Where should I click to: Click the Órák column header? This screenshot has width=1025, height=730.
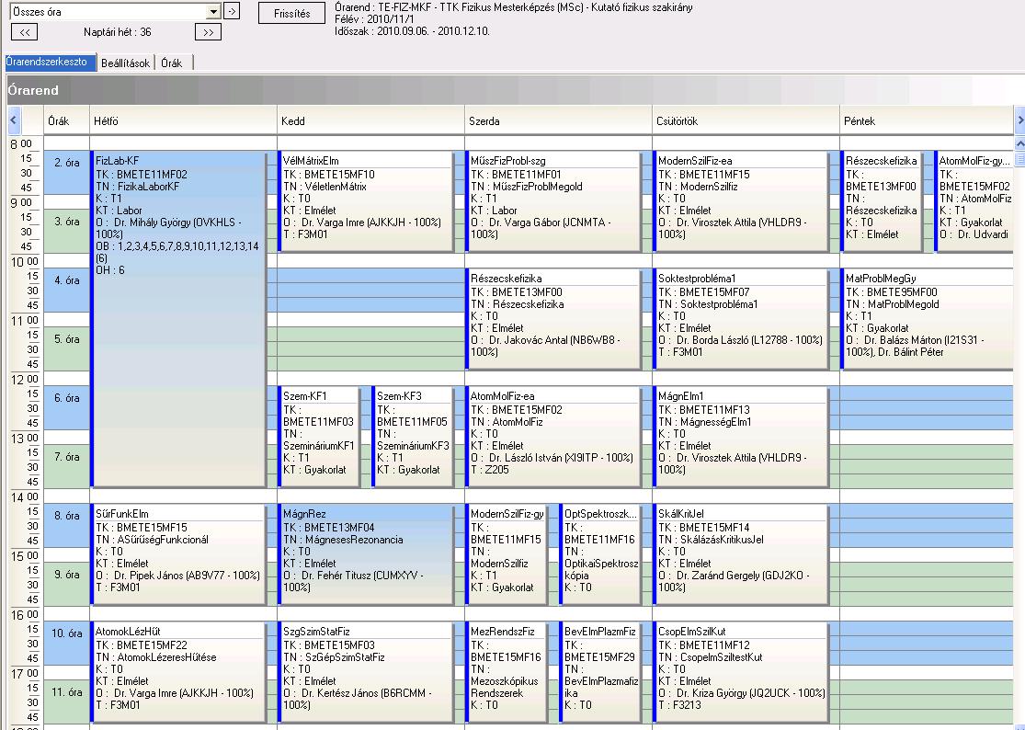[66, 121]
